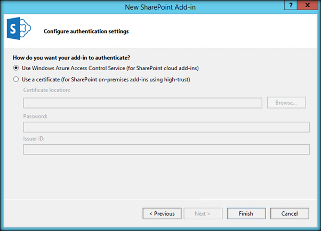Choose the Use a certificate radio button
The width and height of the screenshot is (321, 231).
[16, 79]
